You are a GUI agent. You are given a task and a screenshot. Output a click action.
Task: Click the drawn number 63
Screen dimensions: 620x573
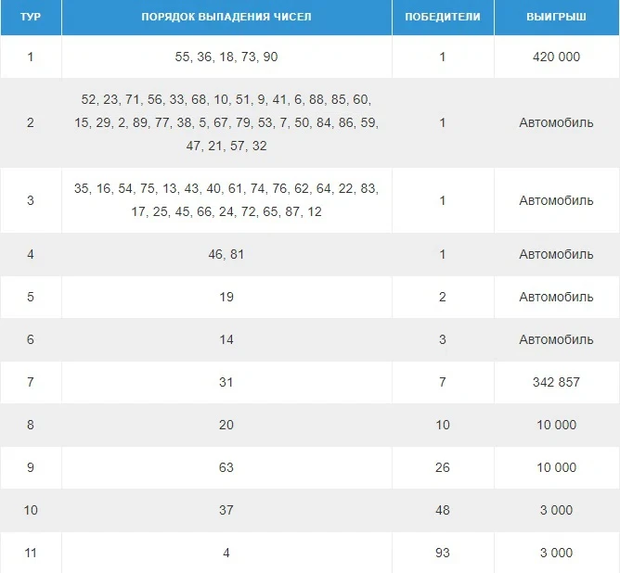226,467
